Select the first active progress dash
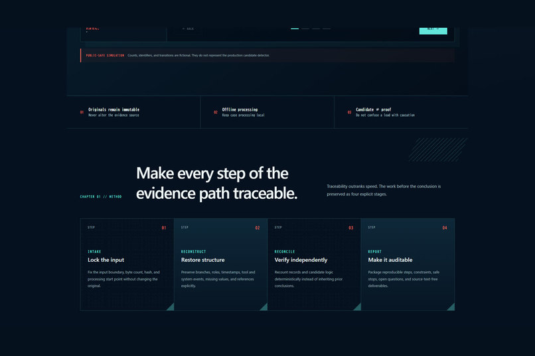535x356 pixels. tap(295, 29)
